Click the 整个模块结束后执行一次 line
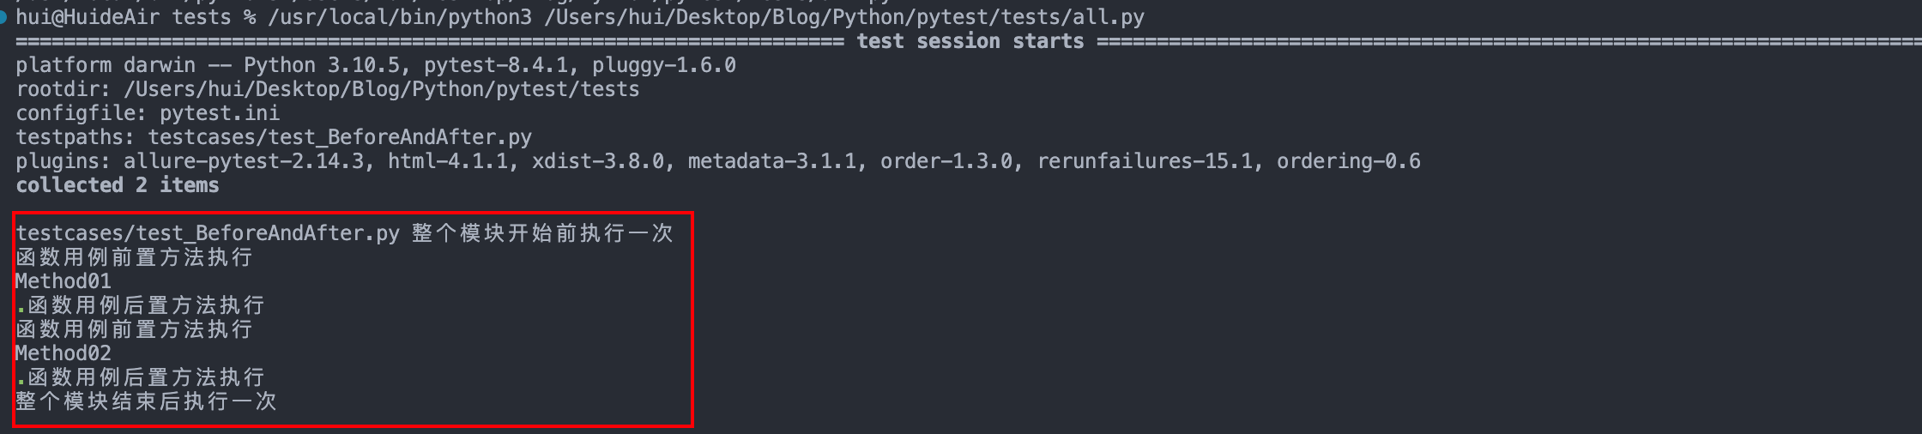Screen dimensions: 1922x434 pos(146,401)
